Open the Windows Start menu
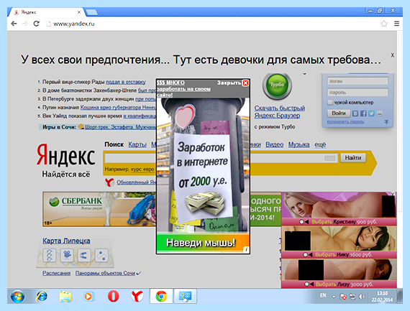Viewport: 410px width, 311px height. tap(18, 297)
